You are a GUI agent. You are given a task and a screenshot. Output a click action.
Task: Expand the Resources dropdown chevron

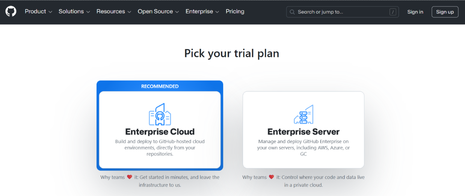point(129,12)
